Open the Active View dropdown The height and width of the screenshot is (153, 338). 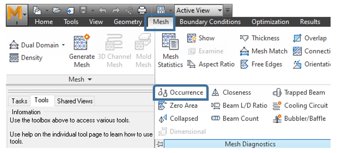220,10
